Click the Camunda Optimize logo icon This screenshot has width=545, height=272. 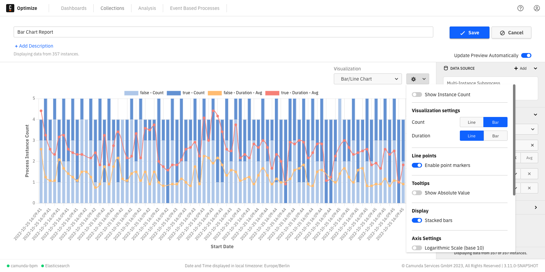10,8
